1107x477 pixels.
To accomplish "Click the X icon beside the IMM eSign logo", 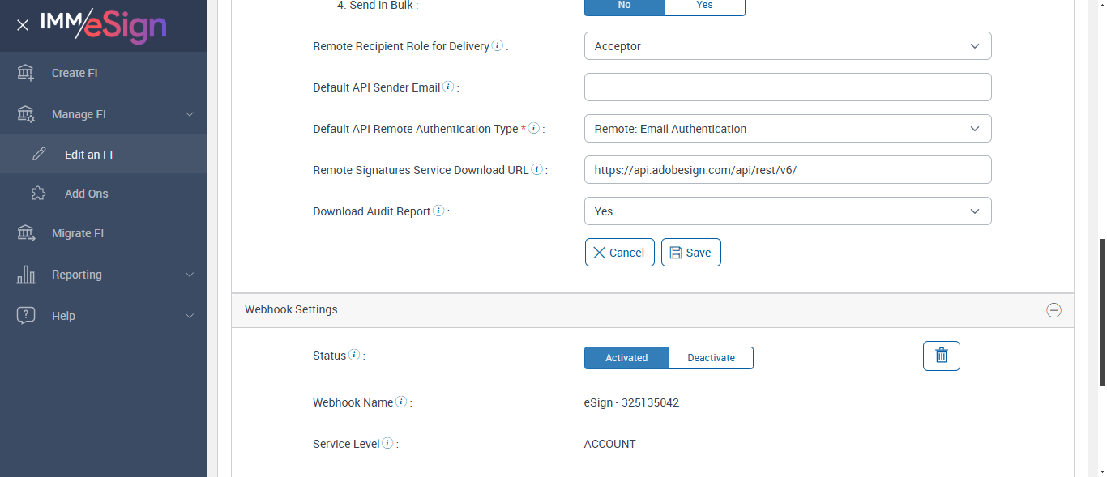I will tap(23, 25).
